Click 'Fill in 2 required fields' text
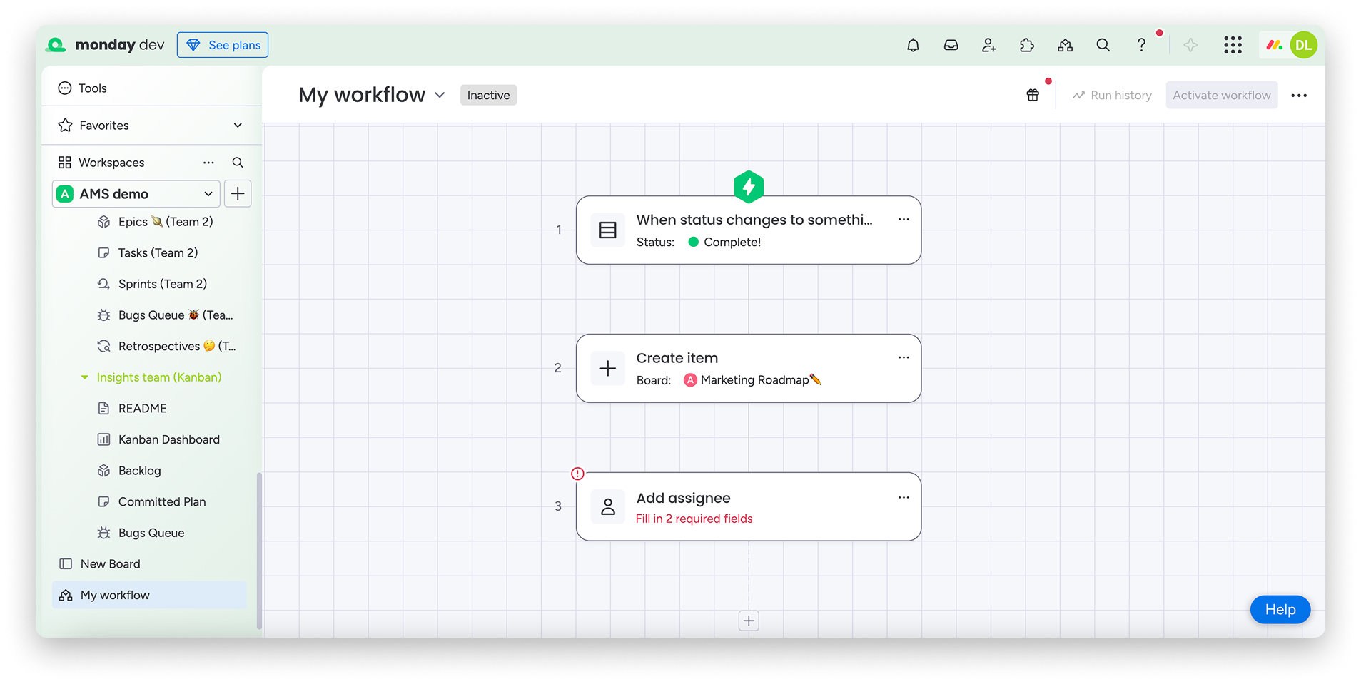 pyautogui.click(x=694, y=519)
